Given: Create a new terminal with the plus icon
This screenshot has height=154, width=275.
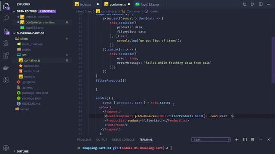Looking at the screenshot, I should [x=237, y=139].
